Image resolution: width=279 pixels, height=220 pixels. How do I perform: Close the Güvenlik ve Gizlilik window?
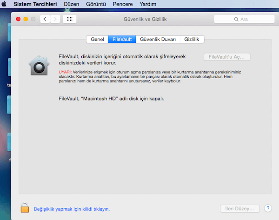tap(18, 19)
